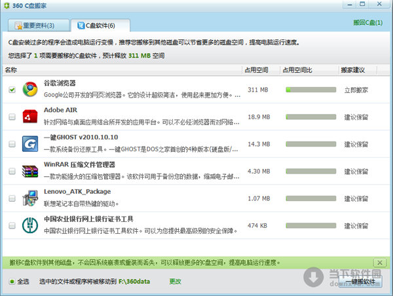Click the 更改 link to change destination

175,282
